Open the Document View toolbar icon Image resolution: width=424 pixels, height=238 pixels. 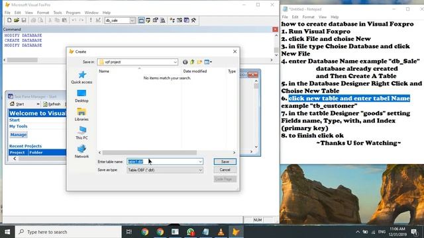click(162, 20)
